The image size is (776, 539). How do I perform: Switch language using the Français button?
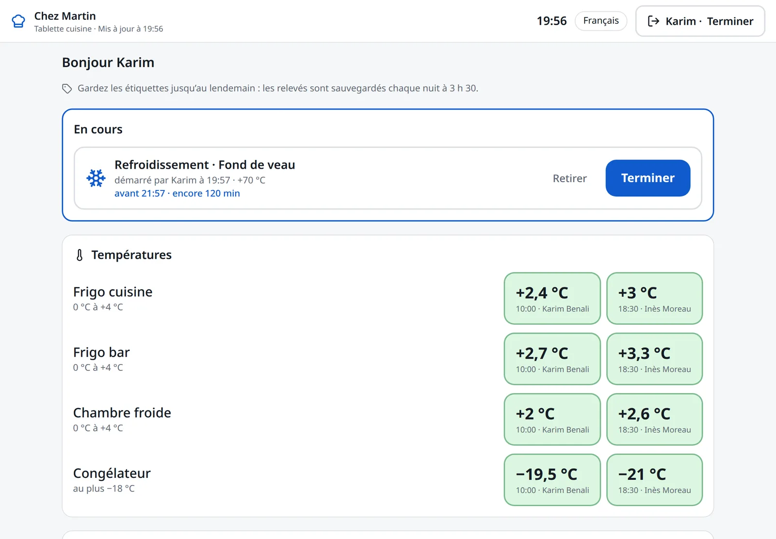pyautogui.click(x=601, y=21)
